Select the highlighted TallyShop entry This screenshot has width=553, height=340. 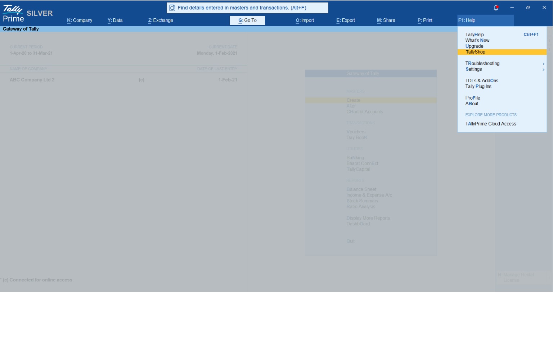point(502,52)
